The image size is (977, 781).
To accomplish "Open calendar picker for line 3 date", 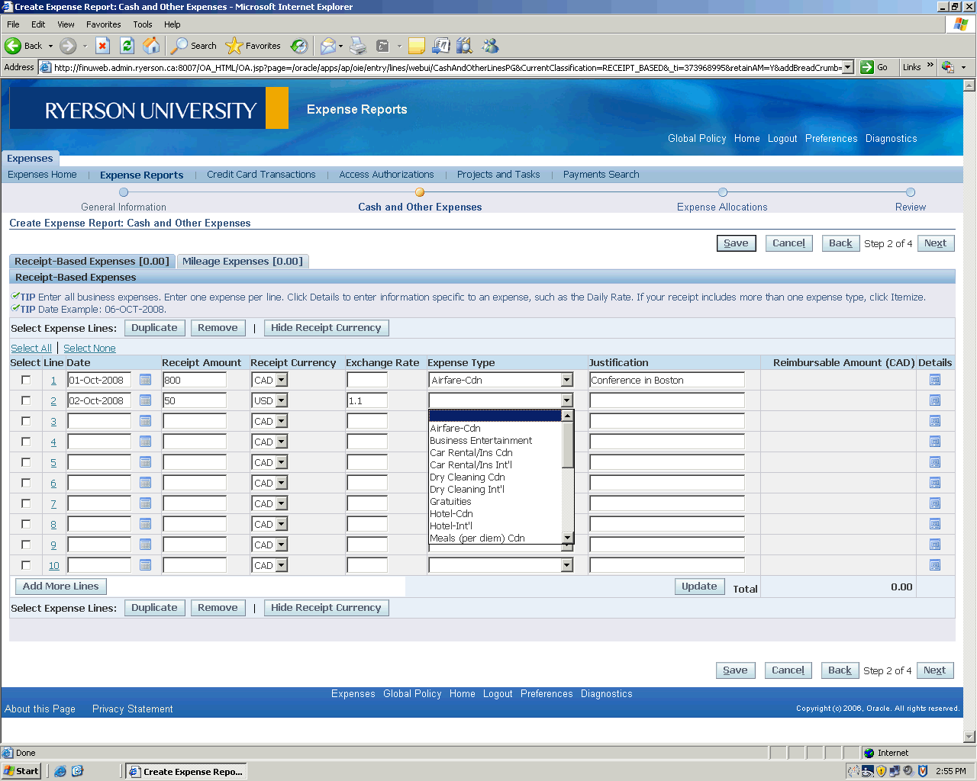I will pyautogui.click(x=145, y=421).
